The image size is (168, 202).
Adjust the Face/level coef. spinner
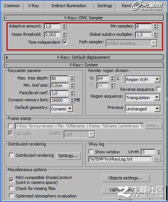click(72, 93)
